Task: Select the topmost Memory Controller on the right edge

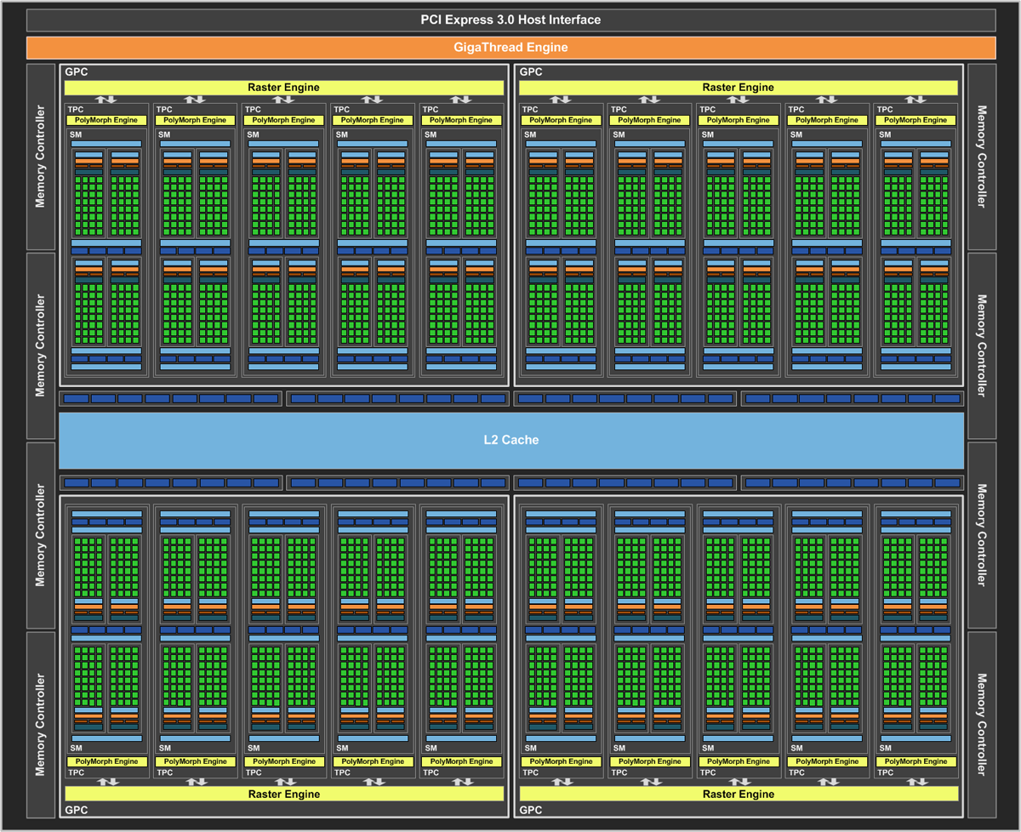Action: 982,157
